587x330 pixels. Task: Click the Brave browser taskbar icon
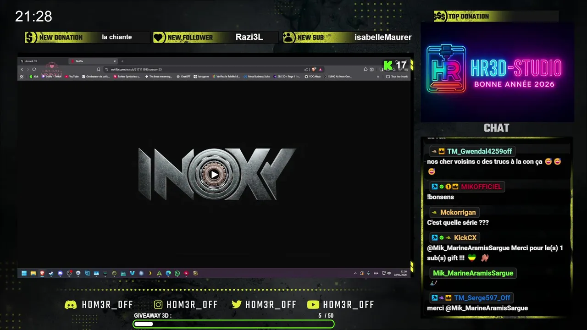point(42,273)
